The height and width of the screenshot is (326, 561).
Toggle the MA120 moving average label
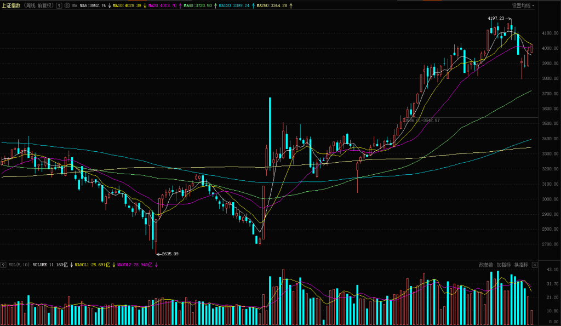pos(234,5)
